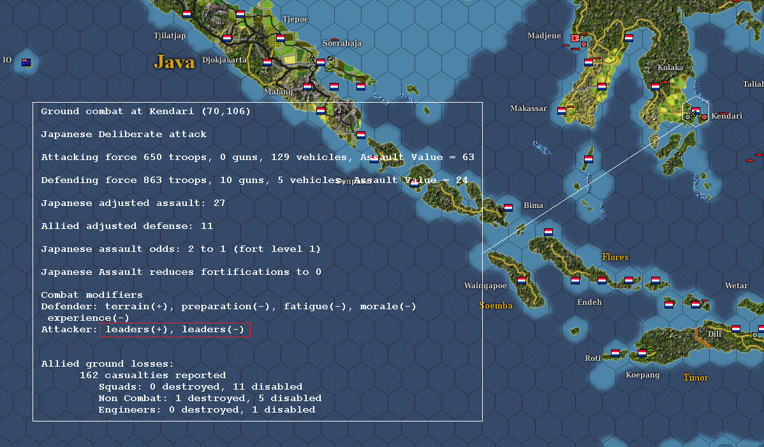Click the unit marker below Soerabaja anchor
The height and width of the screenshot is (447, 764).
tap(313, 69)
